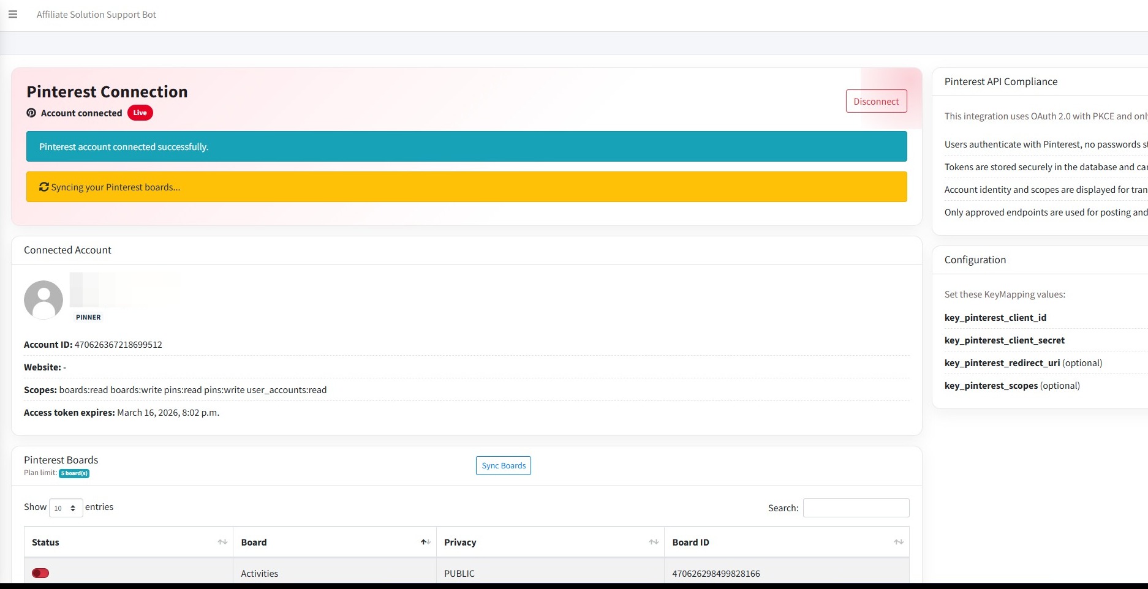Click the 5 board(s) plan limit badge
Viewport: 1148px width, 589px height.
[x=74, y=473]
